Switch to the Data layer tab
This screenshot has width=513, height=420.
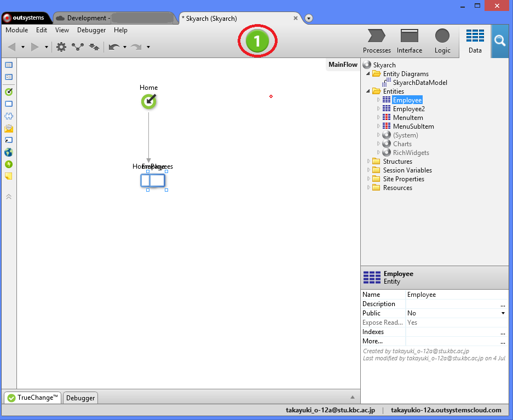[x=475, y=41]
